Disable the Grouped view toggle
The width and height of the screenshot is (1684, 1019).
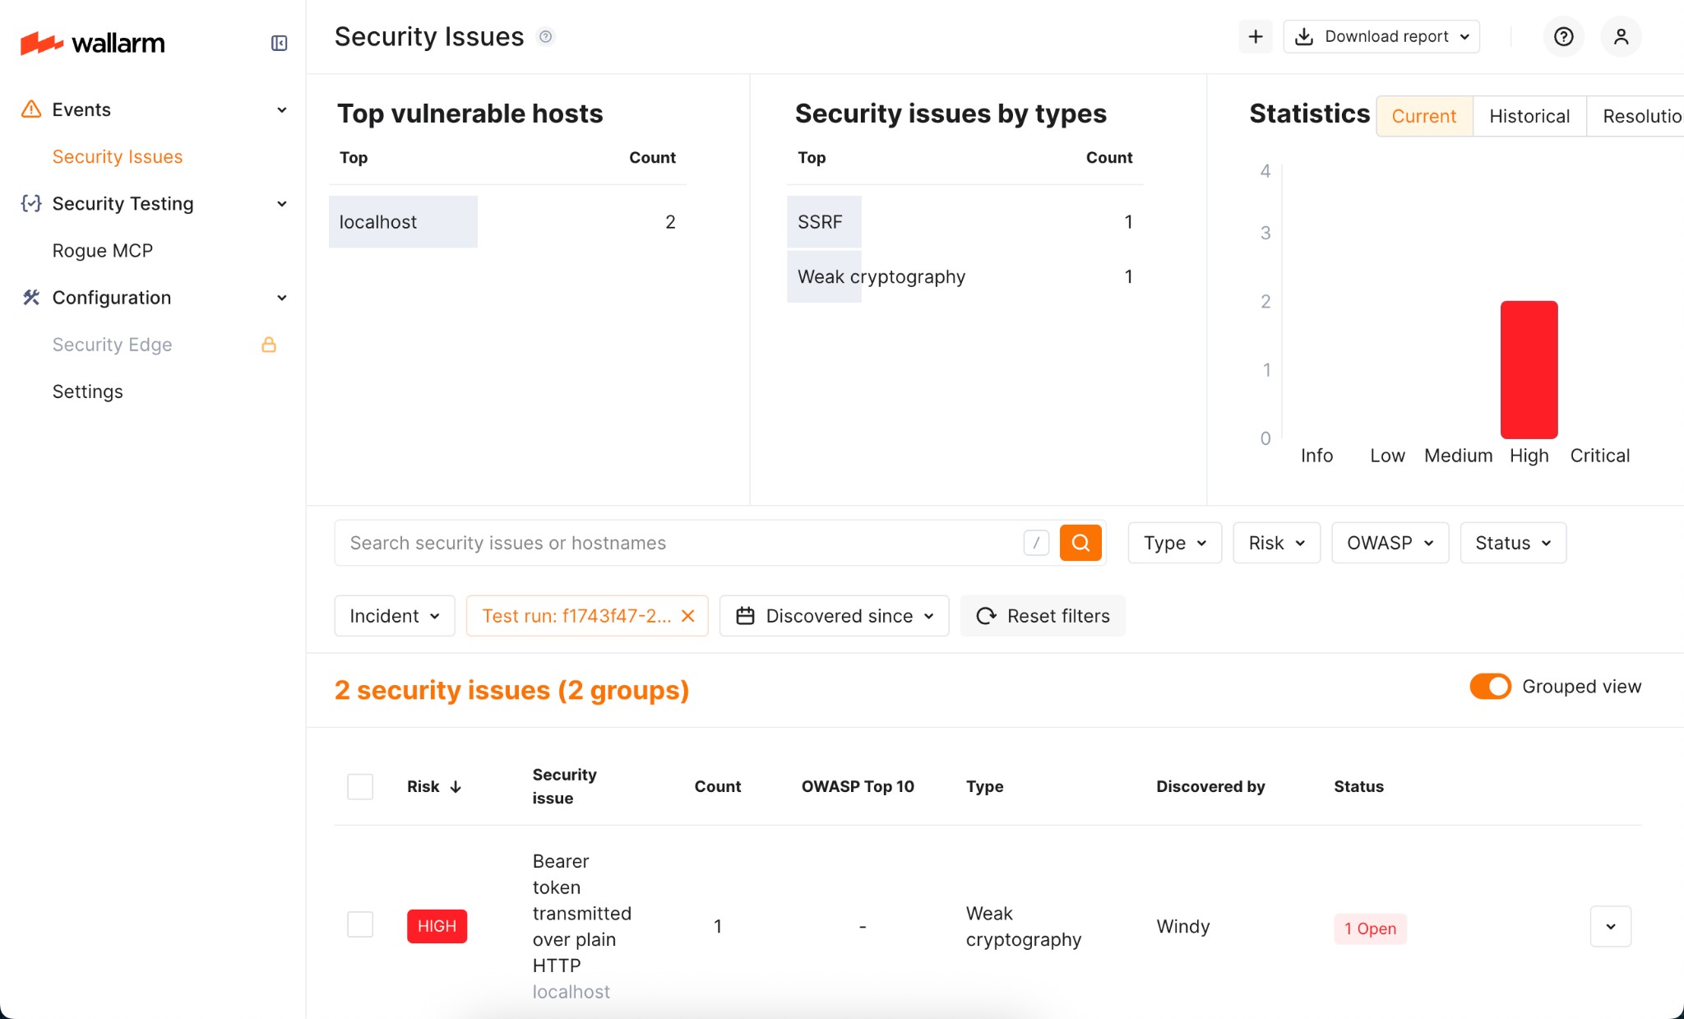click(x=1489, y=686)
